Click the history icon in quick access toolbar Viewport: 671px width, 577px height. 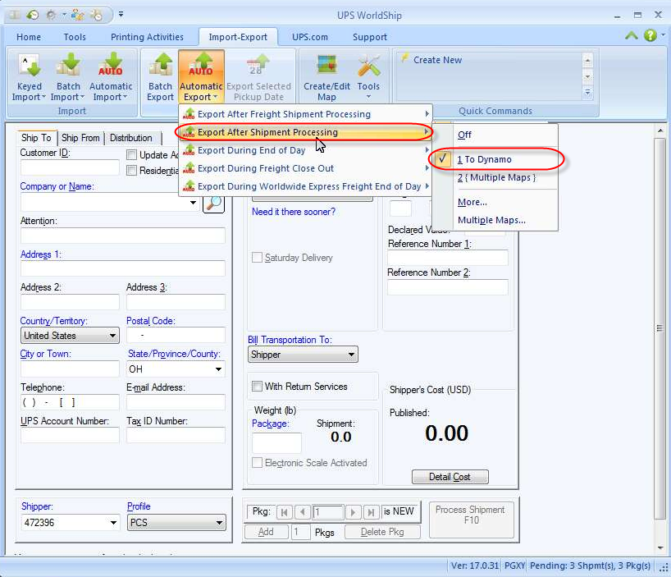[x=33, y=16]
